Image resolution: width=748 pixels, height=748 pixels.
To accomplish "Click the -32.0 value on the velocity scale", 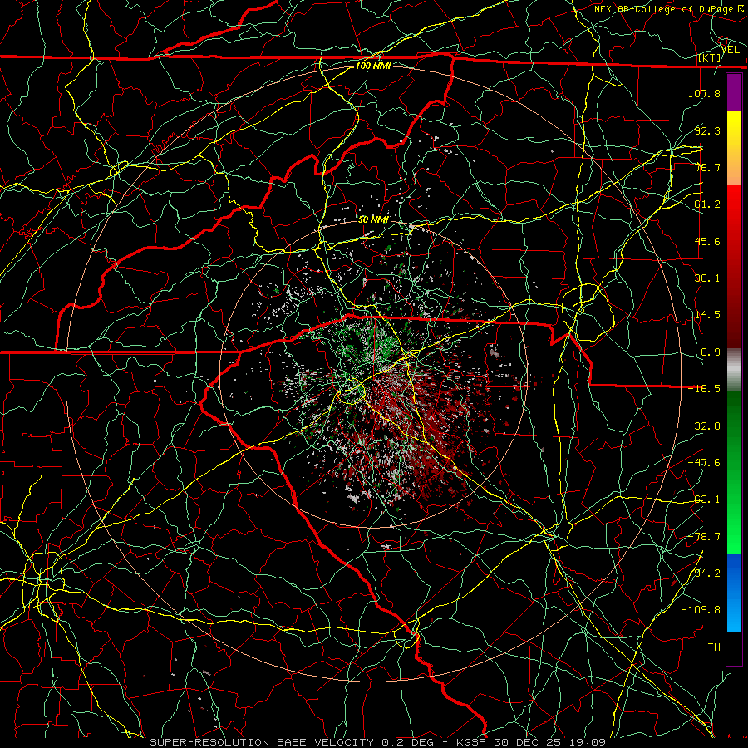I will click(x=704, y=426).
